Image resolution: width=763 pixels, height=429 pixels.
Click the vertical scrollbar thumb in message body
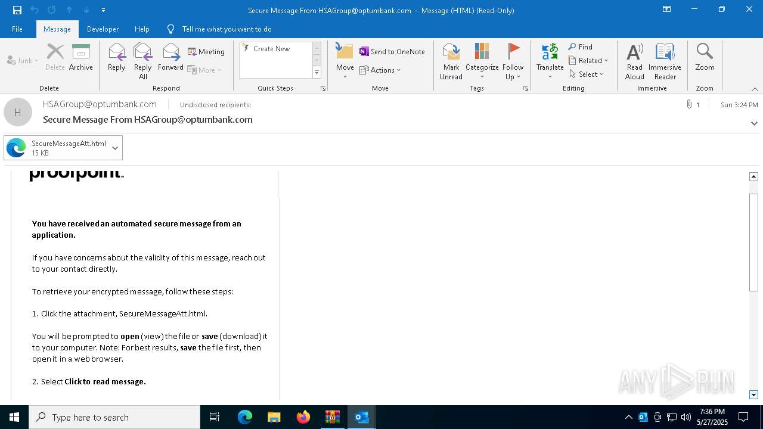pos(753,243)
